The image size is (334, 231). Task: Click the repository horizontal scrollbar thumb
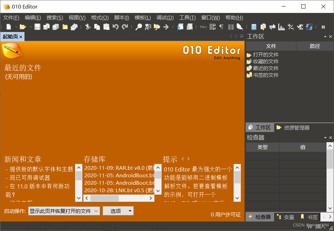pos(104,198)
